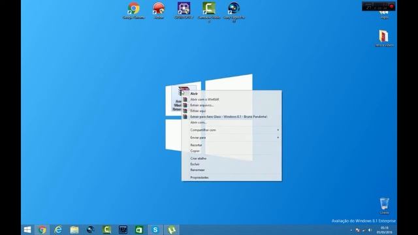418x235 pixels.
Task: Choose Excluir in context menu
Action: tap(231, 164)
